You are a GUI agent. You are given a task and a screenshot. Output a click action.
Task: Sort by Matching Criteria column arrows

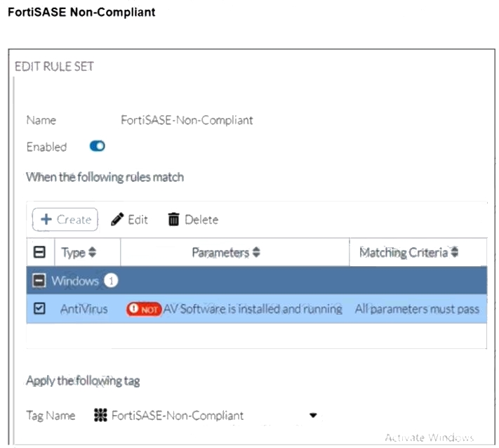455,252
